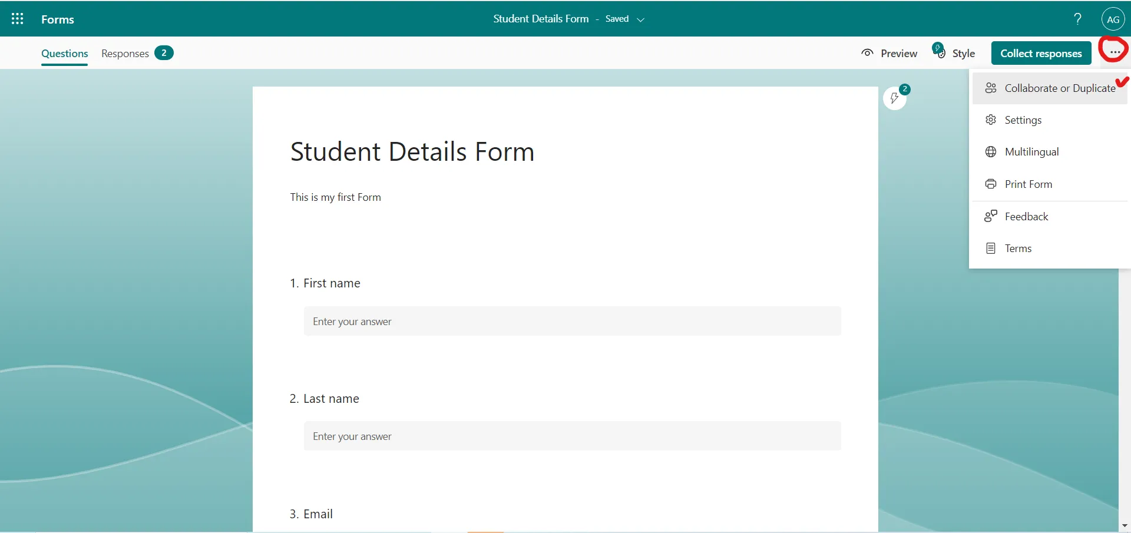Click the Multilingual globe icon
Viewport: 1131px width, 533px height.
coord(991,151)
